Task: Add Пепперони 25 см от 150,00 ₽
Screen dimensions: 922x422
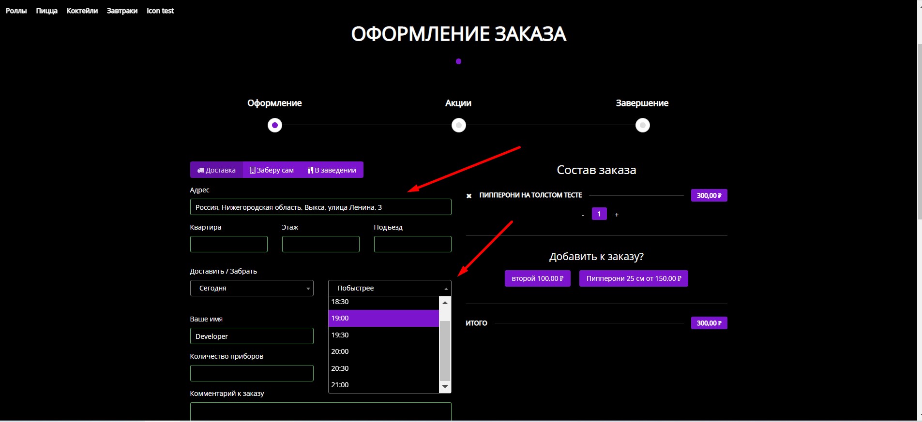Action: pyautogui.click(x=634, y=278)
